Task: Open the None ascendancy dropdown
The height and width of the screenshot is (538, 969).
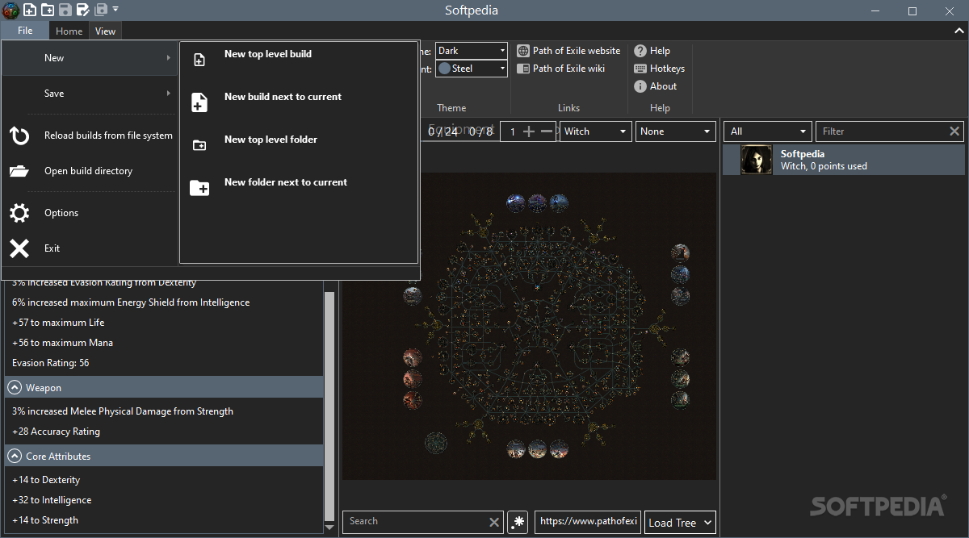Action: pyautogui.click(x=676, y=131)
